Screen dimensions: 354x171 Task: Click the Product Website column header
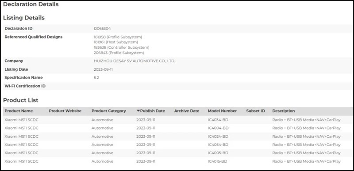tap(65, 111)
